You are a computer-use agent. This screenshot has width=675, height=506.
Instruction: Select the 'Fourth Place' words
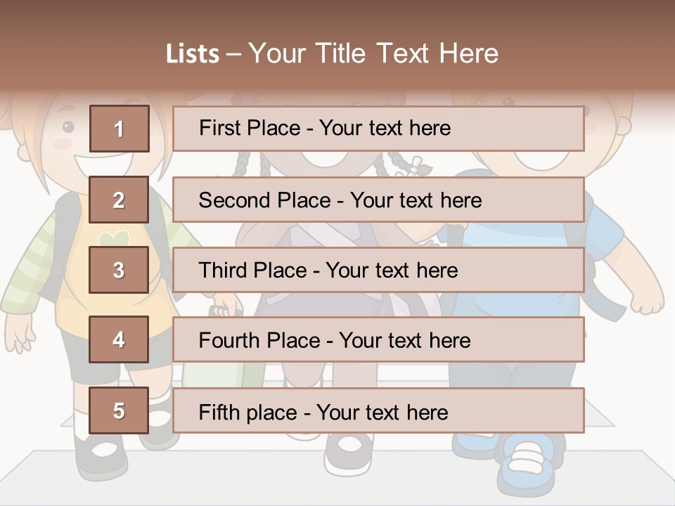pyautogui.click(x=259, y=340)
